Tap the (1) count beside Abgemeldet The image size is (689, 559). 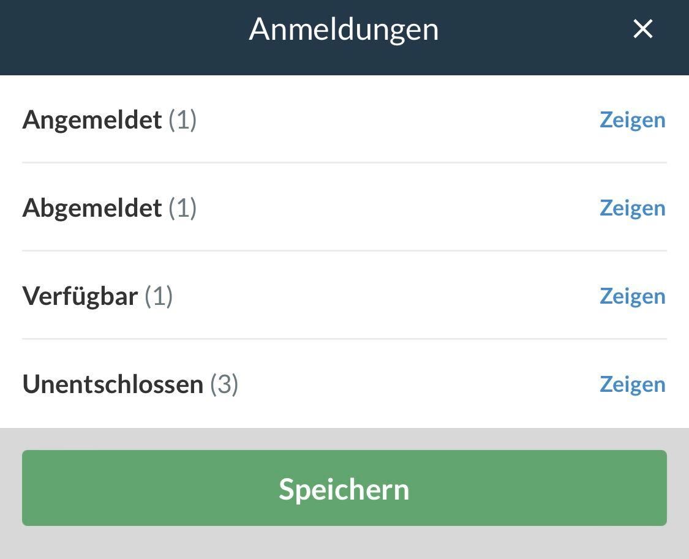click(183, 208)
